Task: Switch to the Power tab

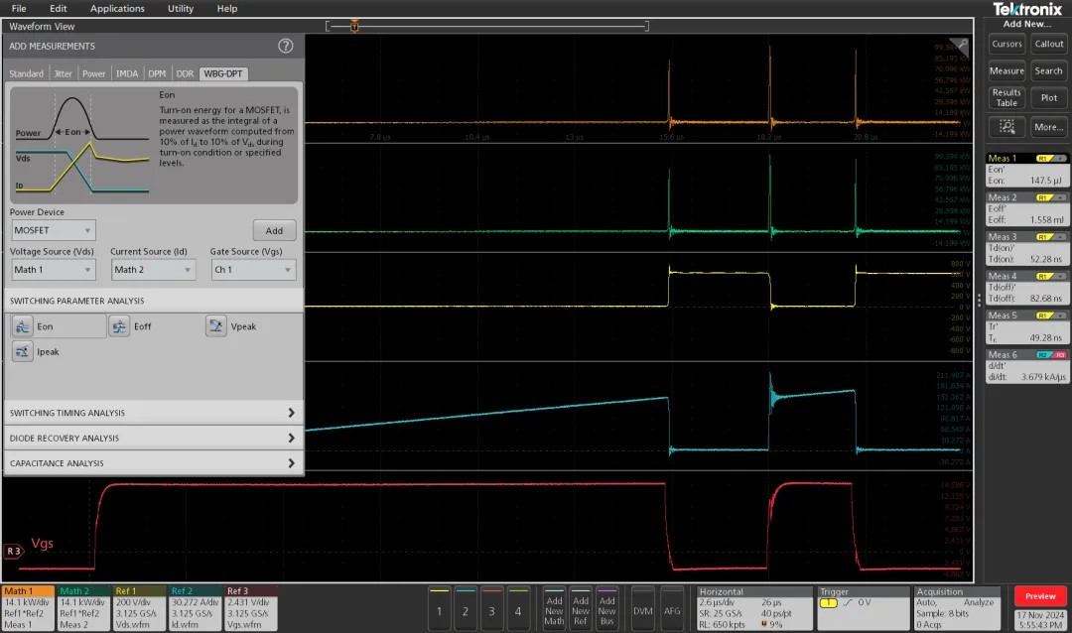Action: coord(93,73)
